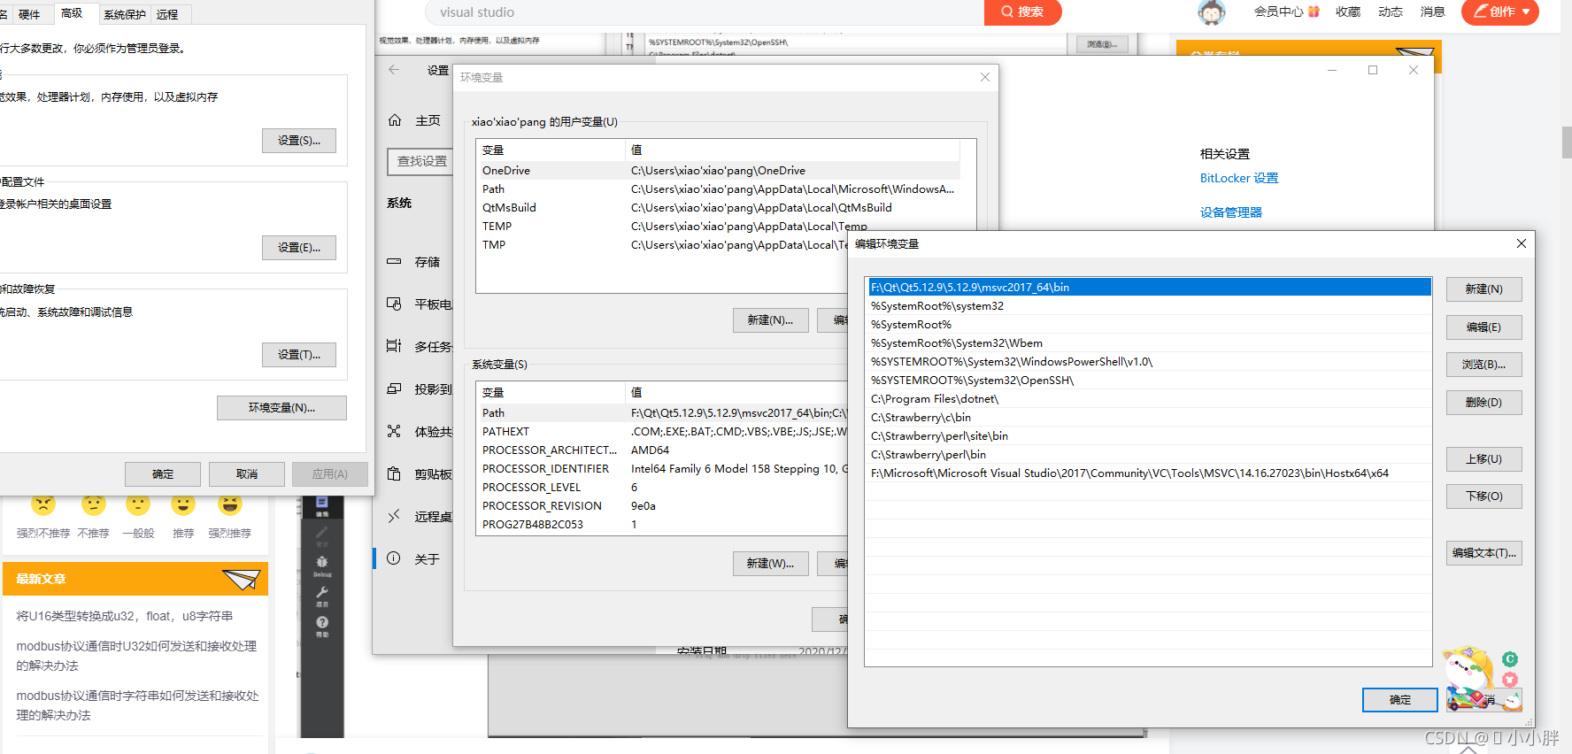Cancel System Properties with 取消
Image resolution: width=1572 pixels, height=754 pixels.
(x=247, y=474)
